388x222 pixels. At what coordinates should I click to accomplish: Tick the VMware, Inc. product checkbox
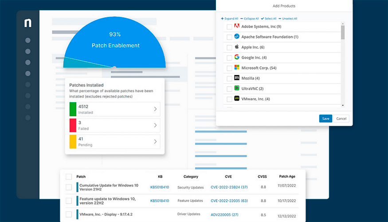(x=229, y=99)
